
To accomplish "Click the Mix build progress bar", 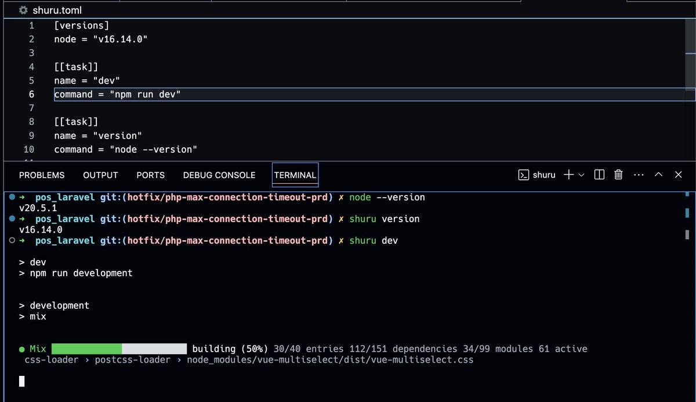I will 118,349.
